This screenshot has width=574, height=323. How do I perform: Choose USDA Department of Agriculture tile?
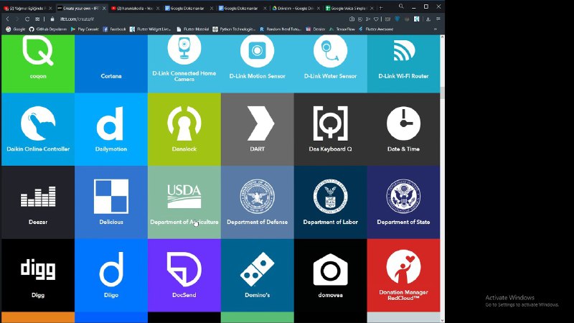tap(184, 202)
